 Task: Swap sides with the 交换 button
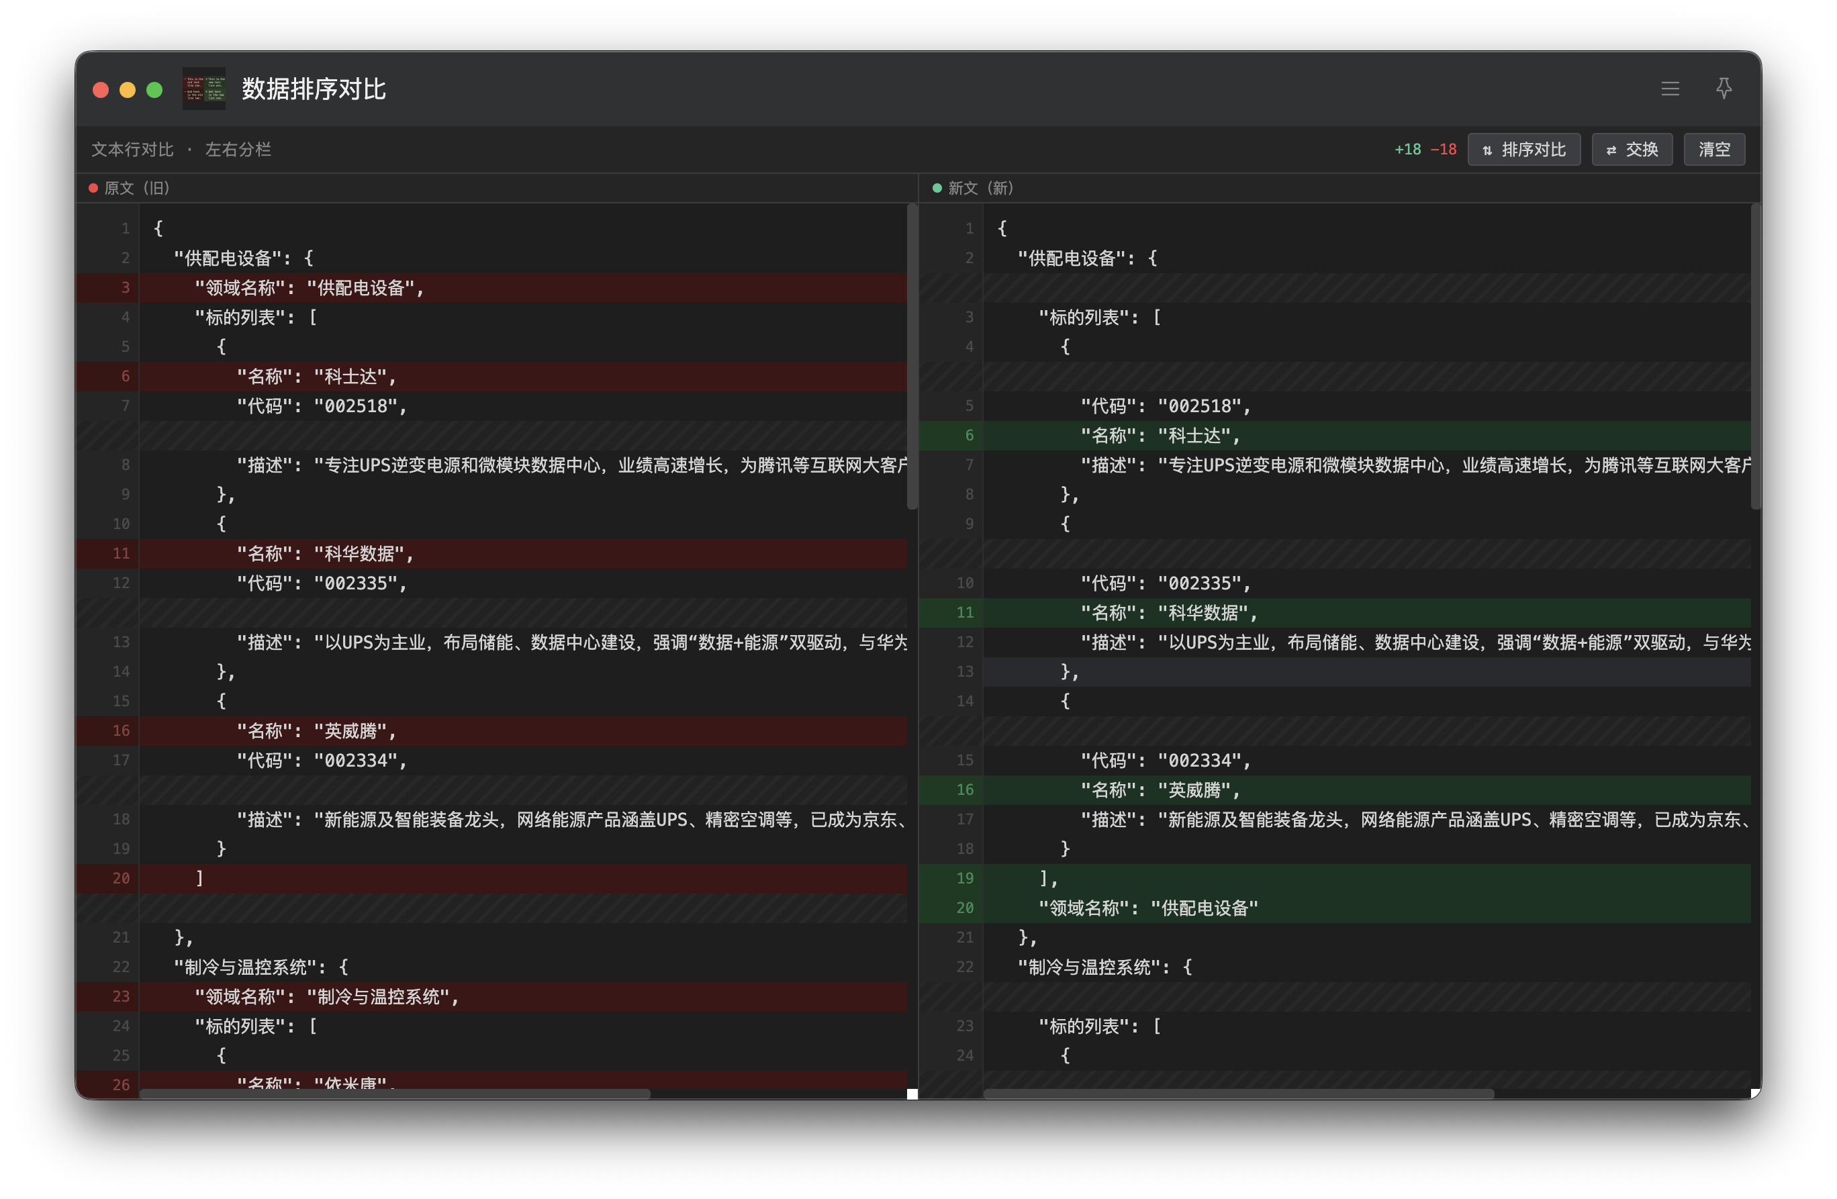1632,149
